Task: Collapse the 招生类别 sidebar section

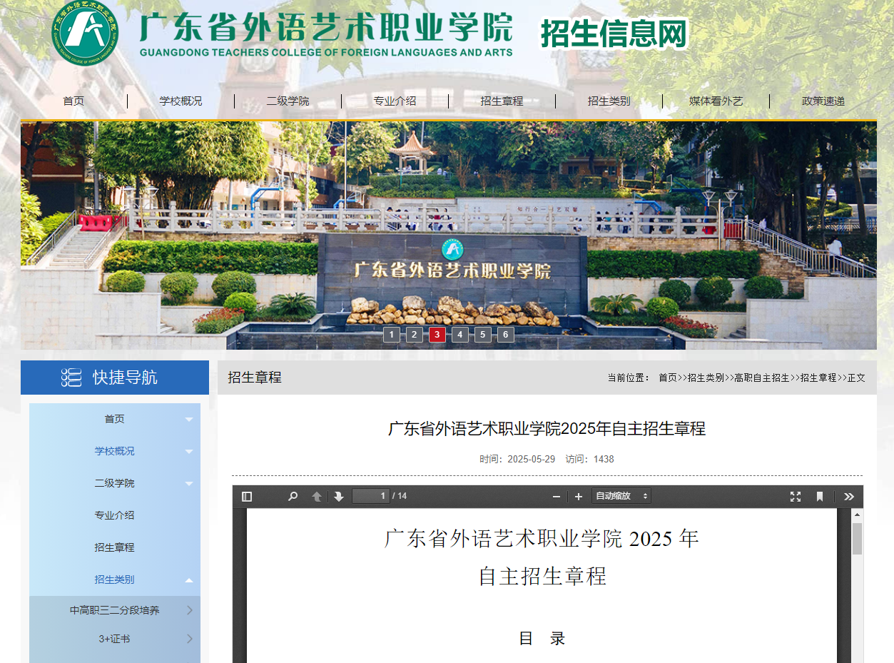Action: point(114,580)
